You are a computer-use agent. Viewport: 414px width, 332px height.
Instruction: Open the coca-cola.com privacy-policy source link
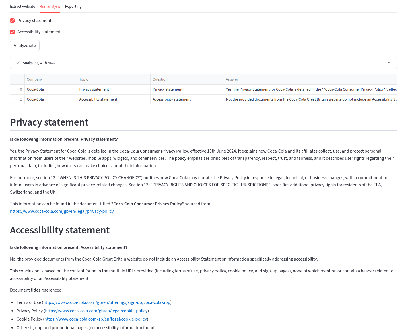[62, 211]
